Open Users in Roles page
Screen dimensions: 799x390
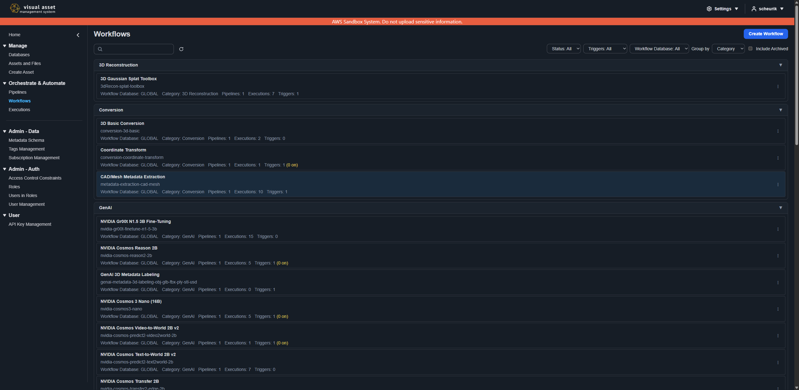click(23, 195)
